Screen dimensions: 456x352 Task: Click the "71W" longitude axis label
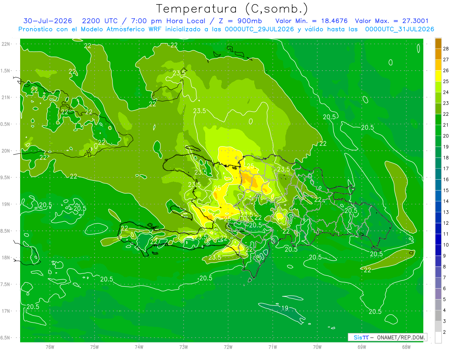pos(272,347)
